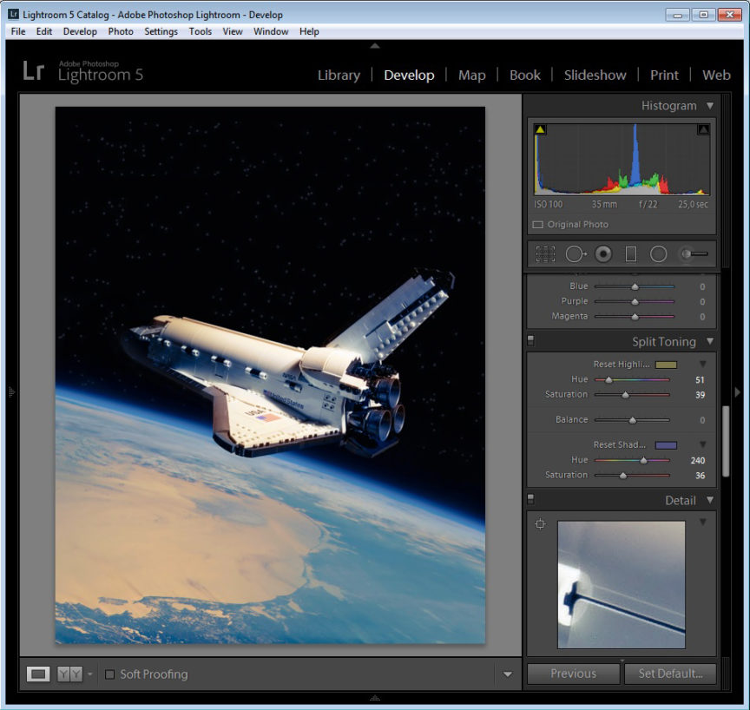Click the Detail zoom target picker icon
The image size is (750, 710).
pos(540,524)
